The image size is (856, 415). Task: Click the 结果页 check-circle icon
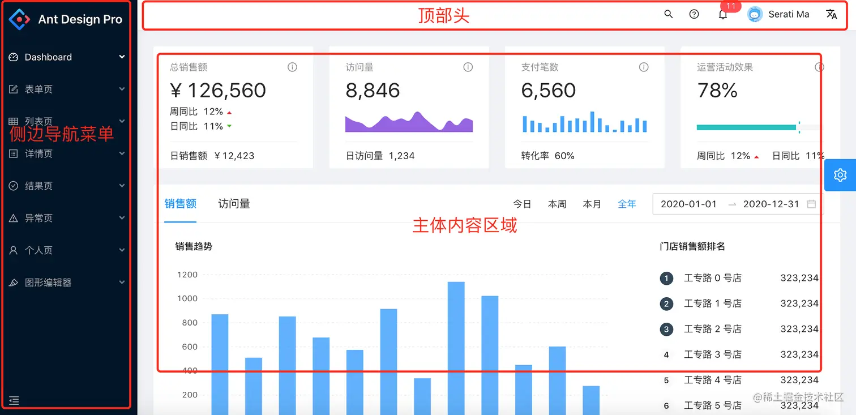(x=14, y=186)
